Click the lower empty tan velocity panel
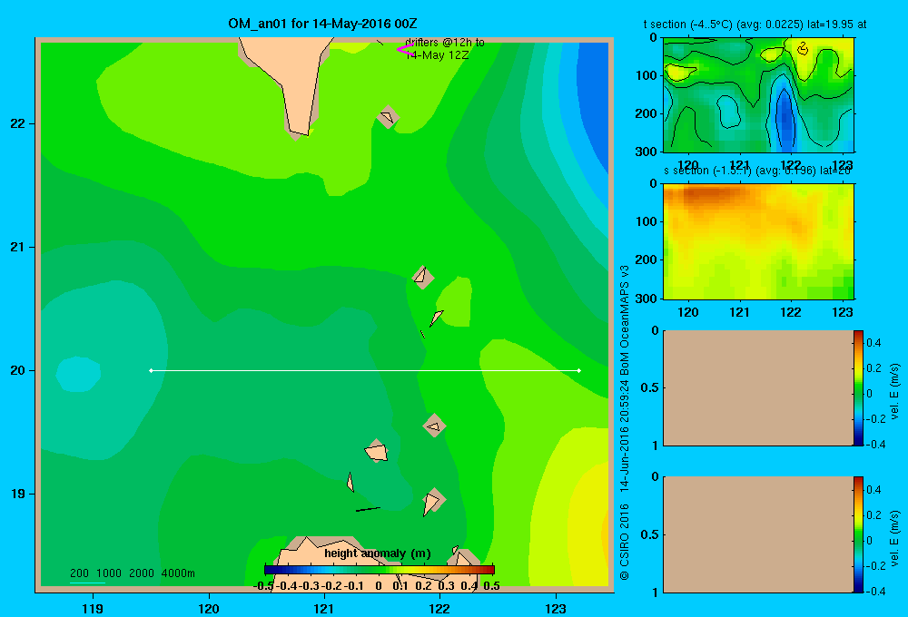 (x=758, y=534)
